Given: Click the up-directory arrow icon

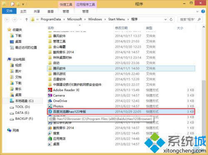Looking at the screenshot, I should (27, 20).
